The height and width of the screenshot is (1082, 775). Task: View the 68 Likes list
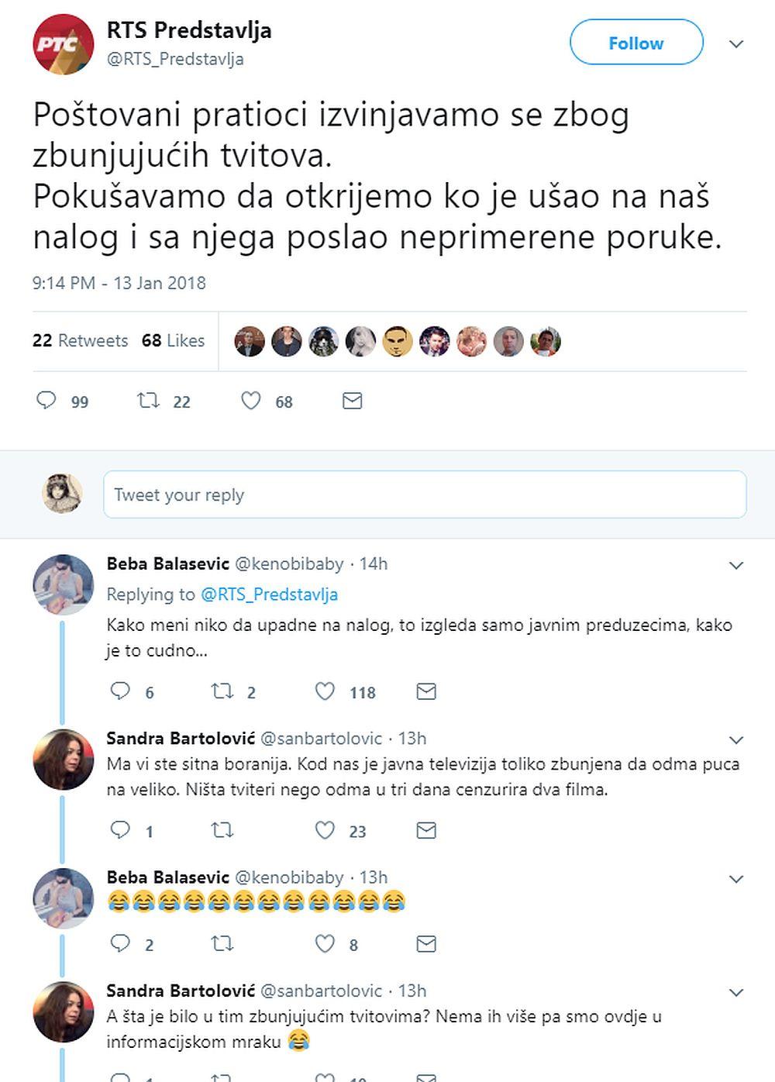point(172,341)
